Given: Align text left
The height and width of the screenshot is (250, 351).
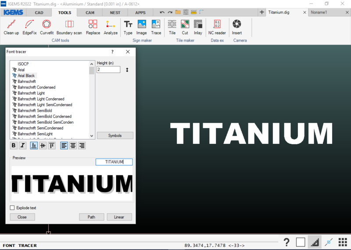Looking at the screenshot, I should coord(64,146).
